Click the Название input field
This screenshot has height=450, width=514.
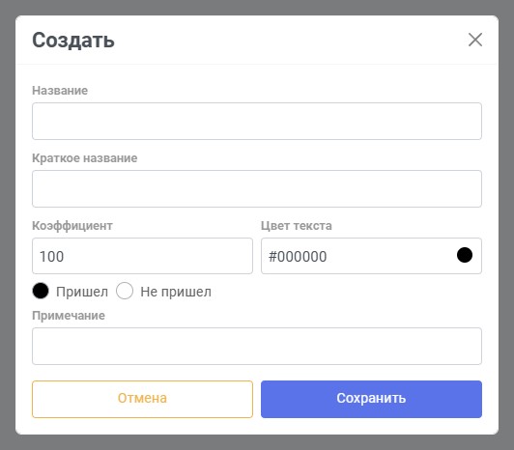click(x=257, y=121)
